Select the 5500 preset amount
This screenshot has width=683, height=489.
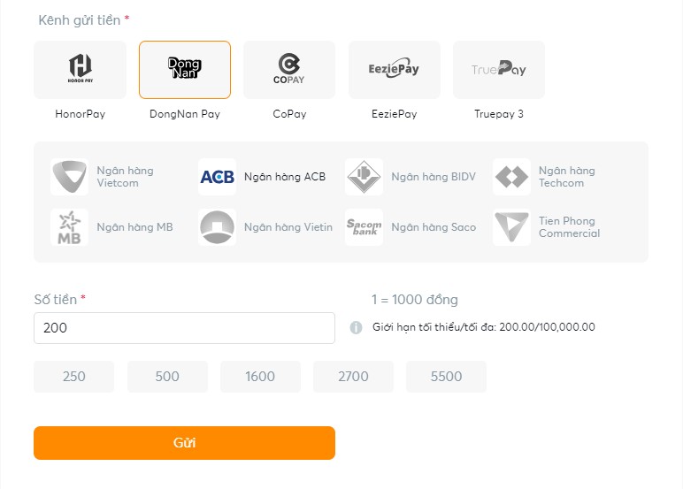[x=446, y=377]
